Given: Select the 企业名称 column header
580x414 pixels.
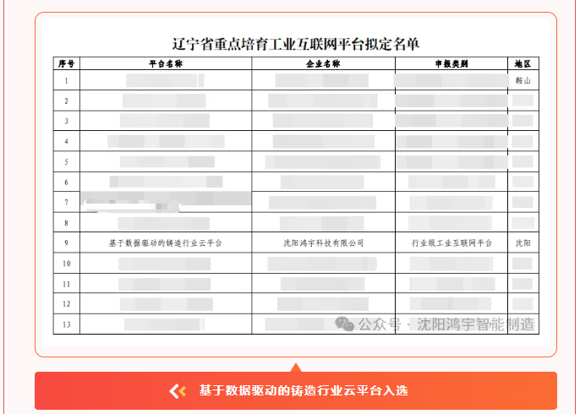Looking at the screenshot, I should [x=323, y=63].
